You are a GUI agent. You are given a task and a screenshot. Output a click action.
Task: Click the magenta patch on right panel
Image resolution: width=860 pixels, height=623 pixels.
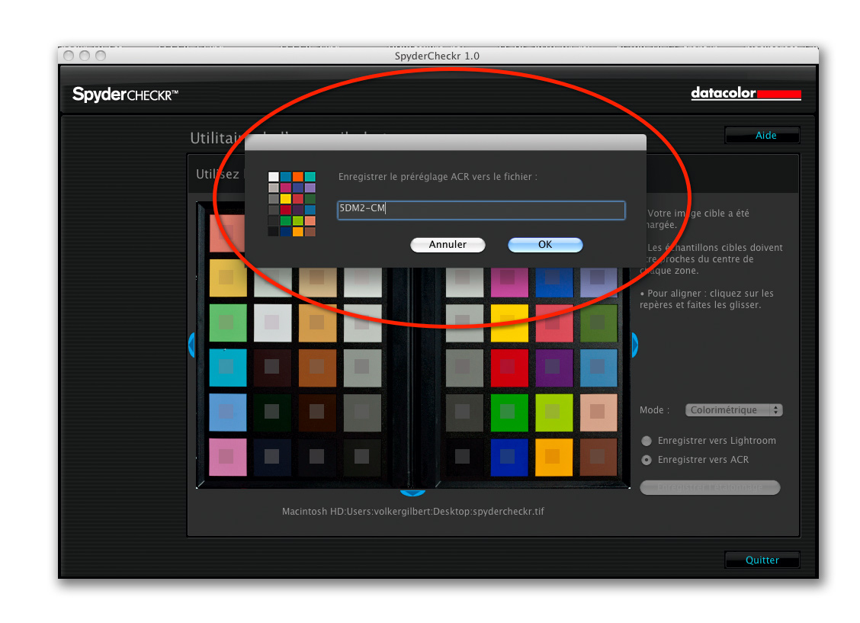pos(509,282)
